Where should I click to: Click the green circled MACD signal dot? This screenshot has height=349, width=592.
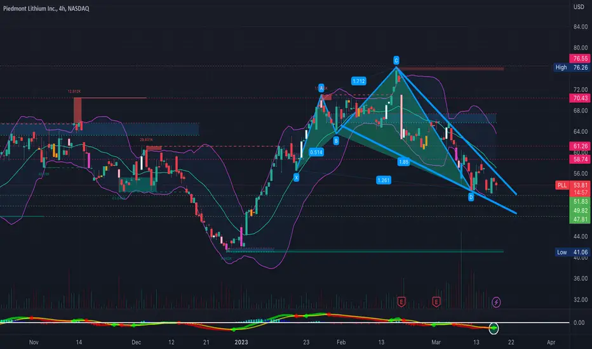[494, 328]
